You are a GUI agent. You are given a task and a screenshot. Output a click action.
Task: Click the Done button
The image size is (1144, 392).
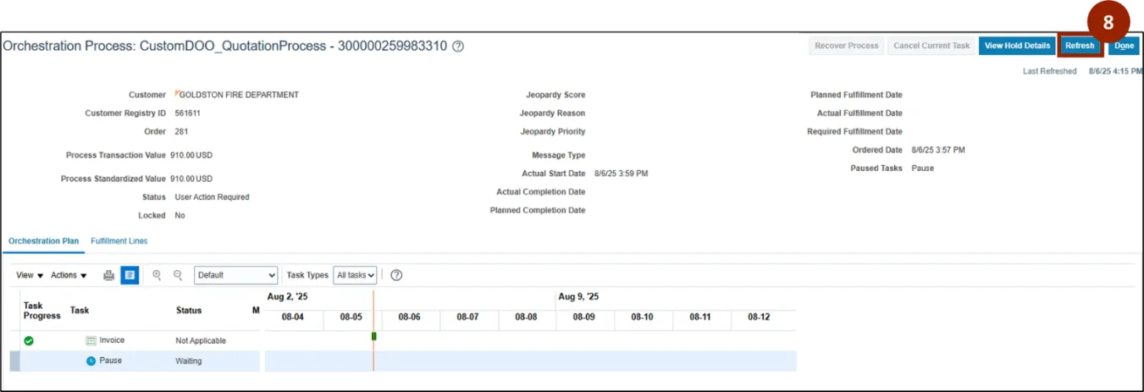pos(1124,46)
